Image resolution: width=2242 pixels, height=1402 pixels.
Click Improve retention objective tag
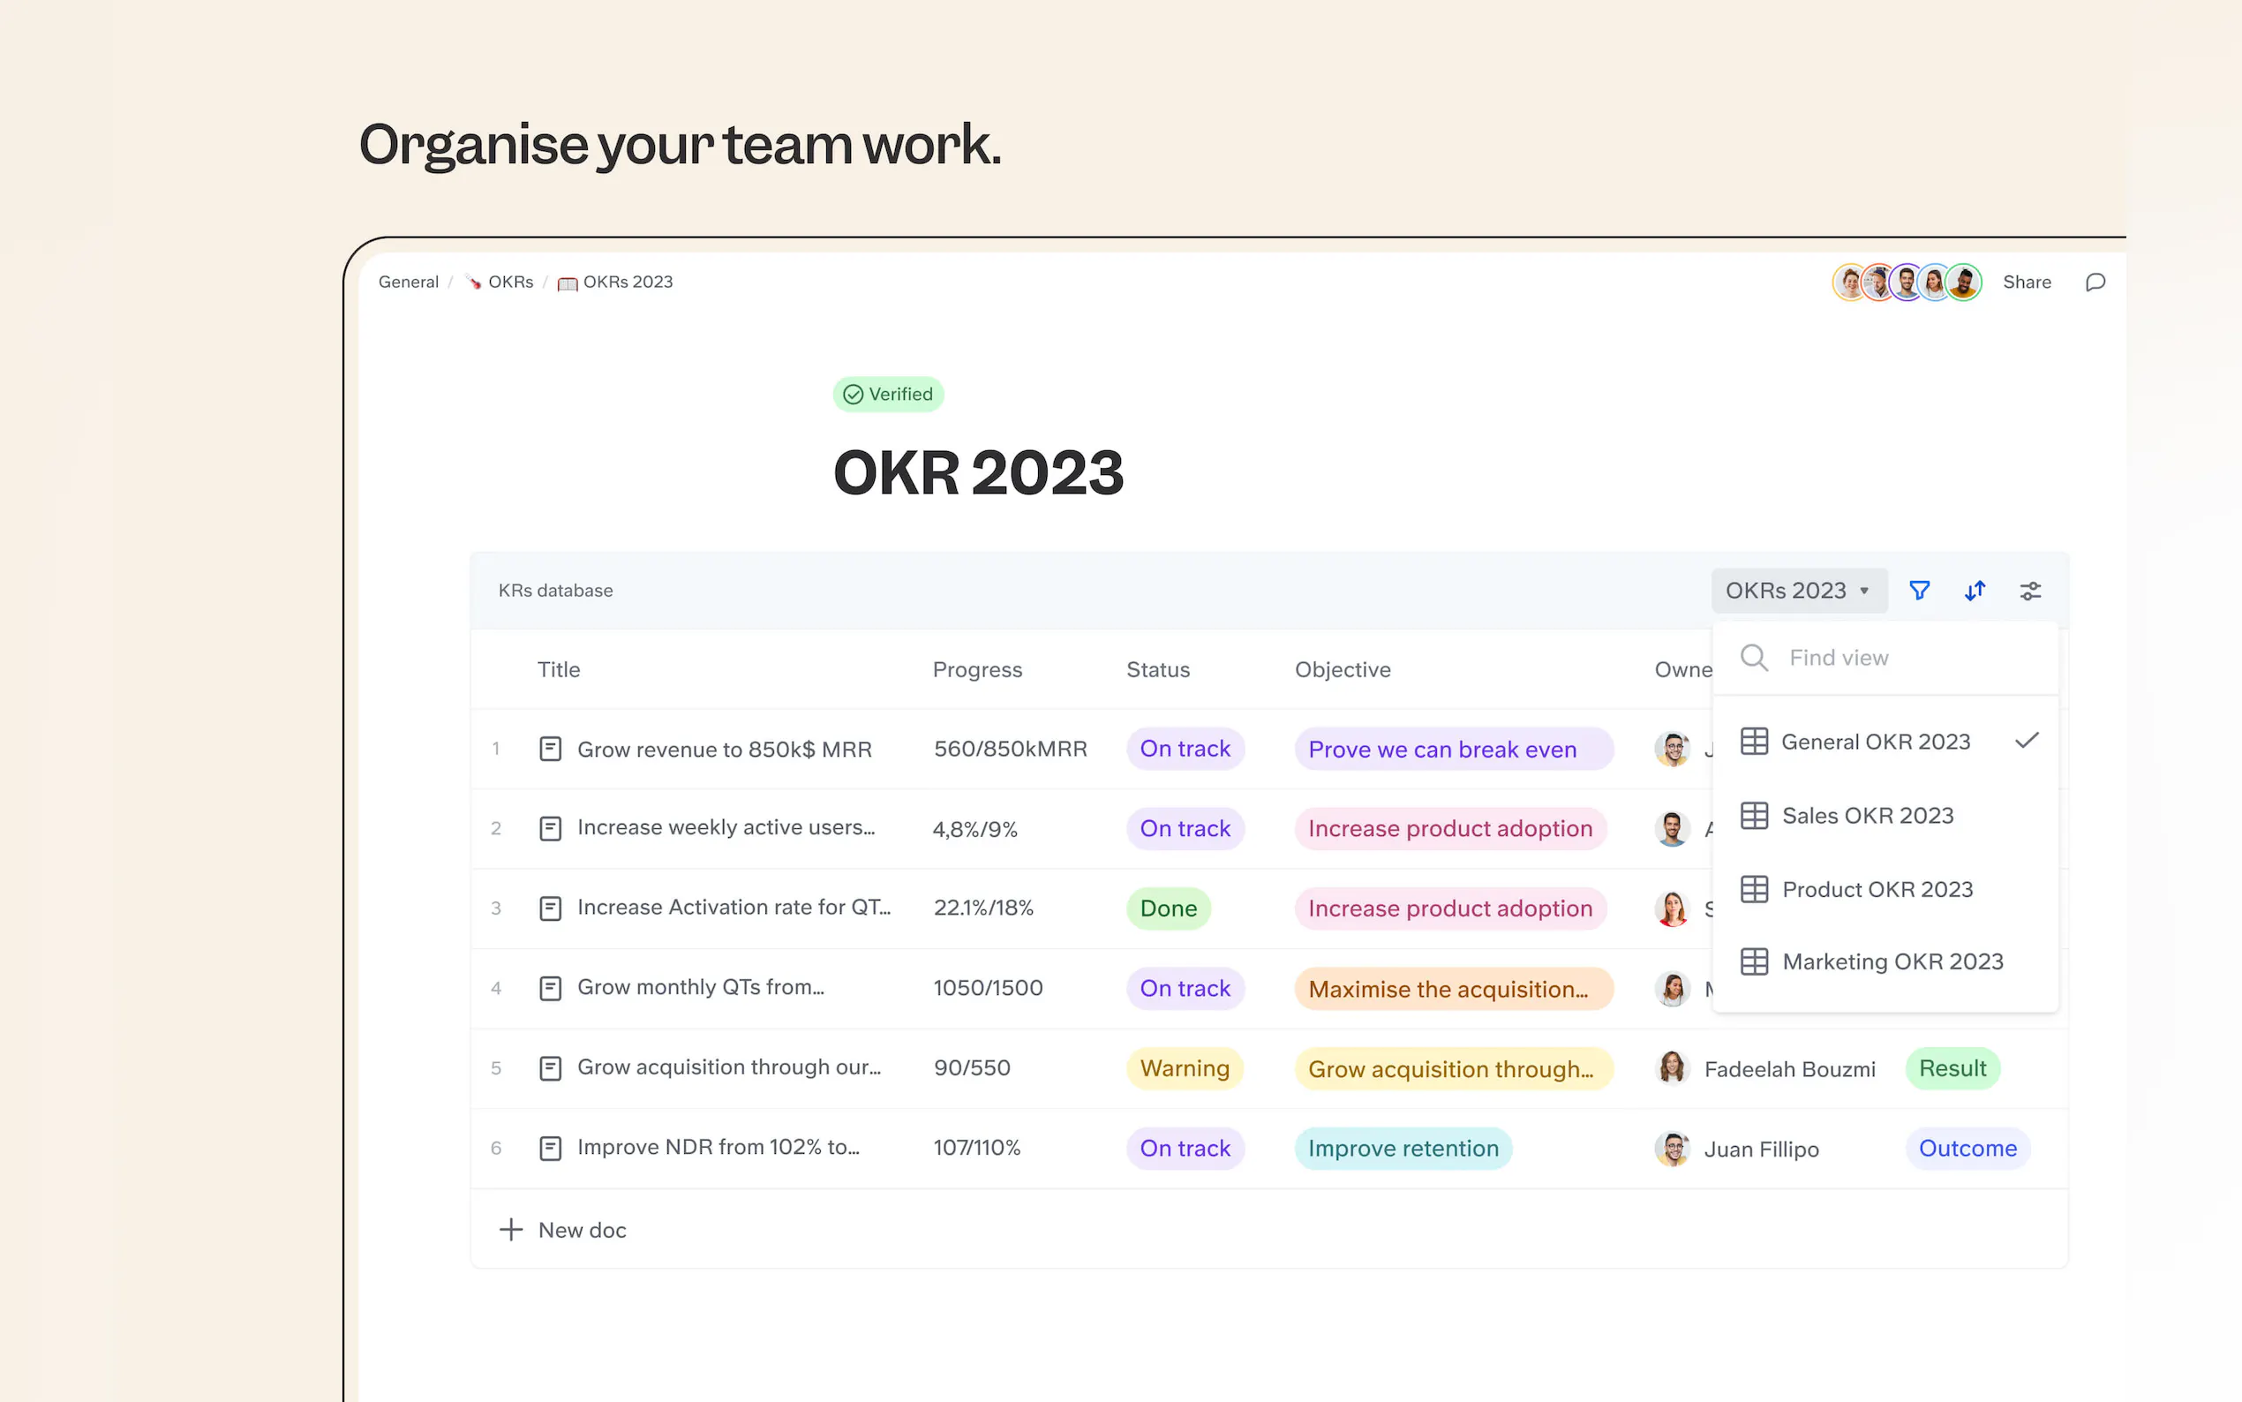point(1403,1148)
